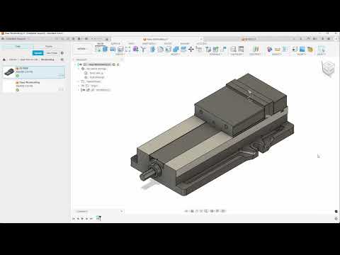Click the blue Upload button
Viewport: 340px width, 255px height.
coord(38,53)
